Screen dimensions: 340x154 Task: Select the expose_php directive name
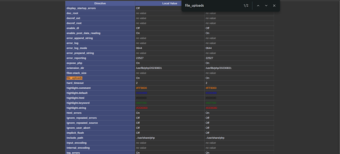(x=74, y=63)
